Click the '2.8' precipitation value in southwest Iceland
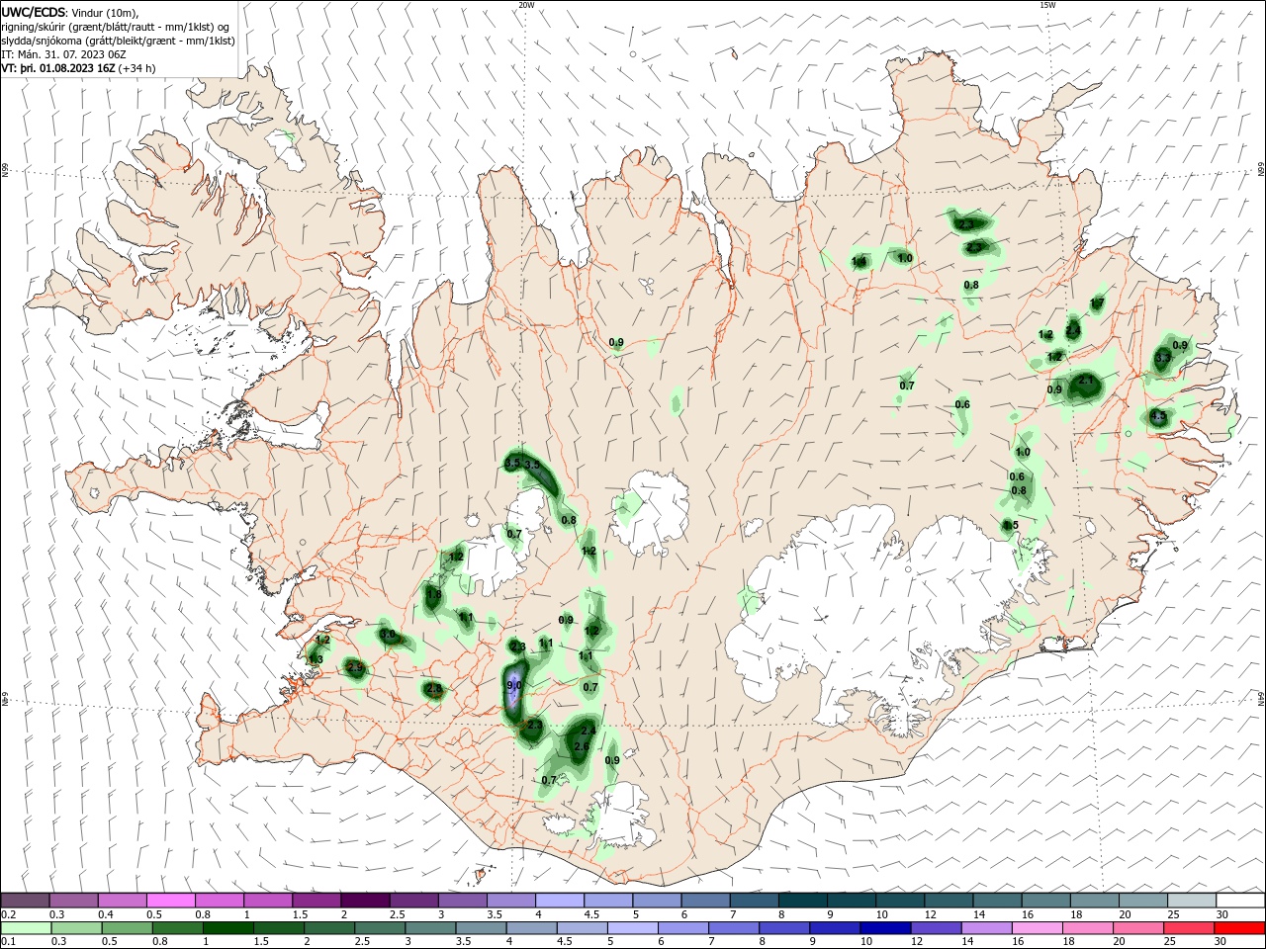Viewport: 1266px width, 949px height. point(432,688)
